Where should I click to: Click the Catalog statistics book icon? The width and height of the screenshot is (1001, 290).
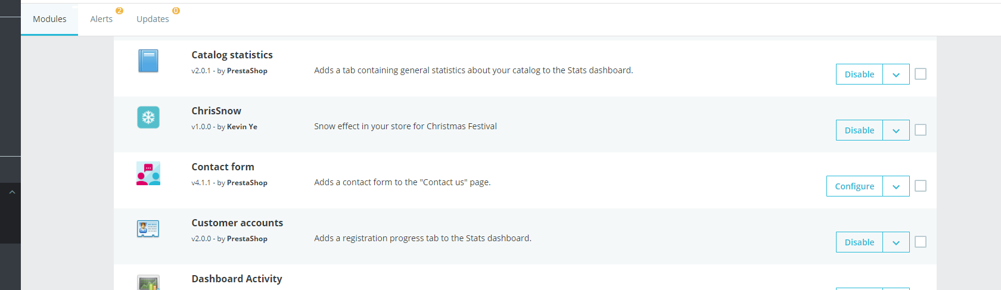pos(148,61)
